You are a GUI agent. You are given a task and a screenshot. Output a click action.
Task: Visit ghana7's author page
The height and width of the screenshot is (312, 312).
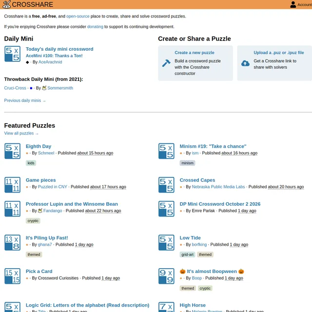click(45, 245)
